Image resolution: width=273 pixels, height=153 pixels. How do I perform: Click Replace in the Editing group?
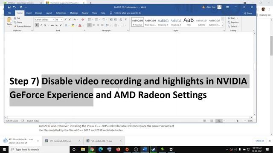(x=233, y=23)
